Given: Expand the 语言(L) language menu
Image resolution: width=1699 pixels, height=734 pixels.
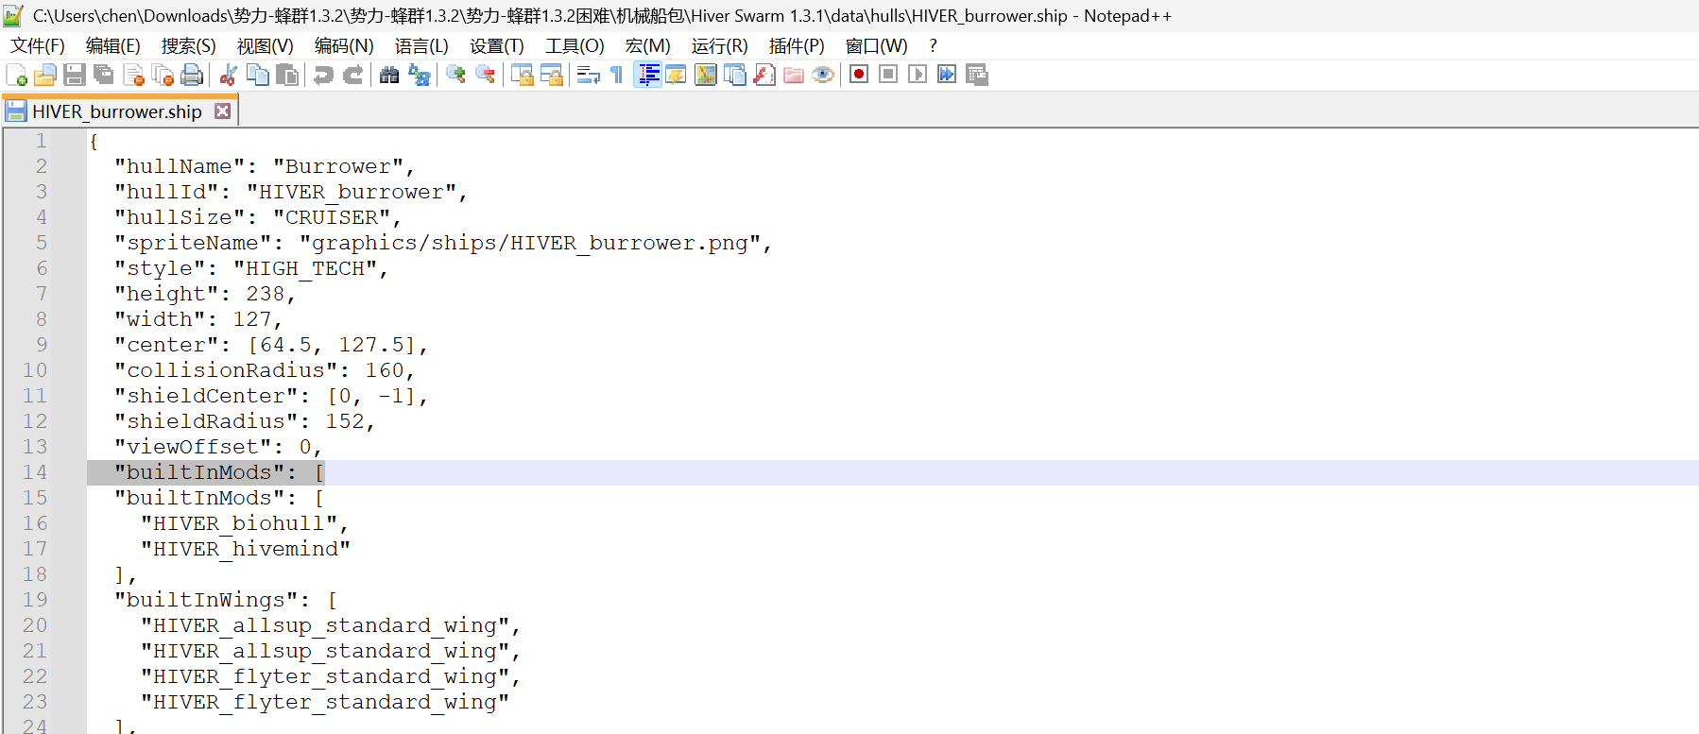Looking at the screenshot, I should coord(421,46).
